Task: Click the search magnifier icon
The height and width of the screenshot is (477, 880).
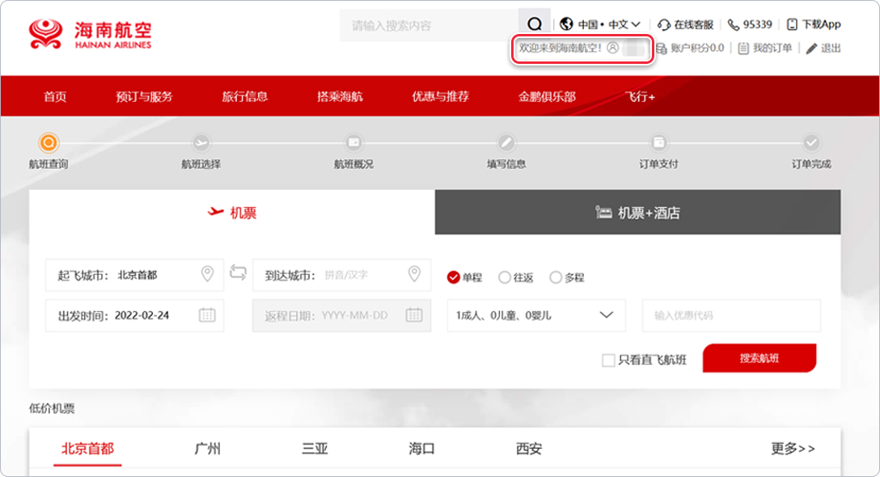Action: click(x=534, y=24)
